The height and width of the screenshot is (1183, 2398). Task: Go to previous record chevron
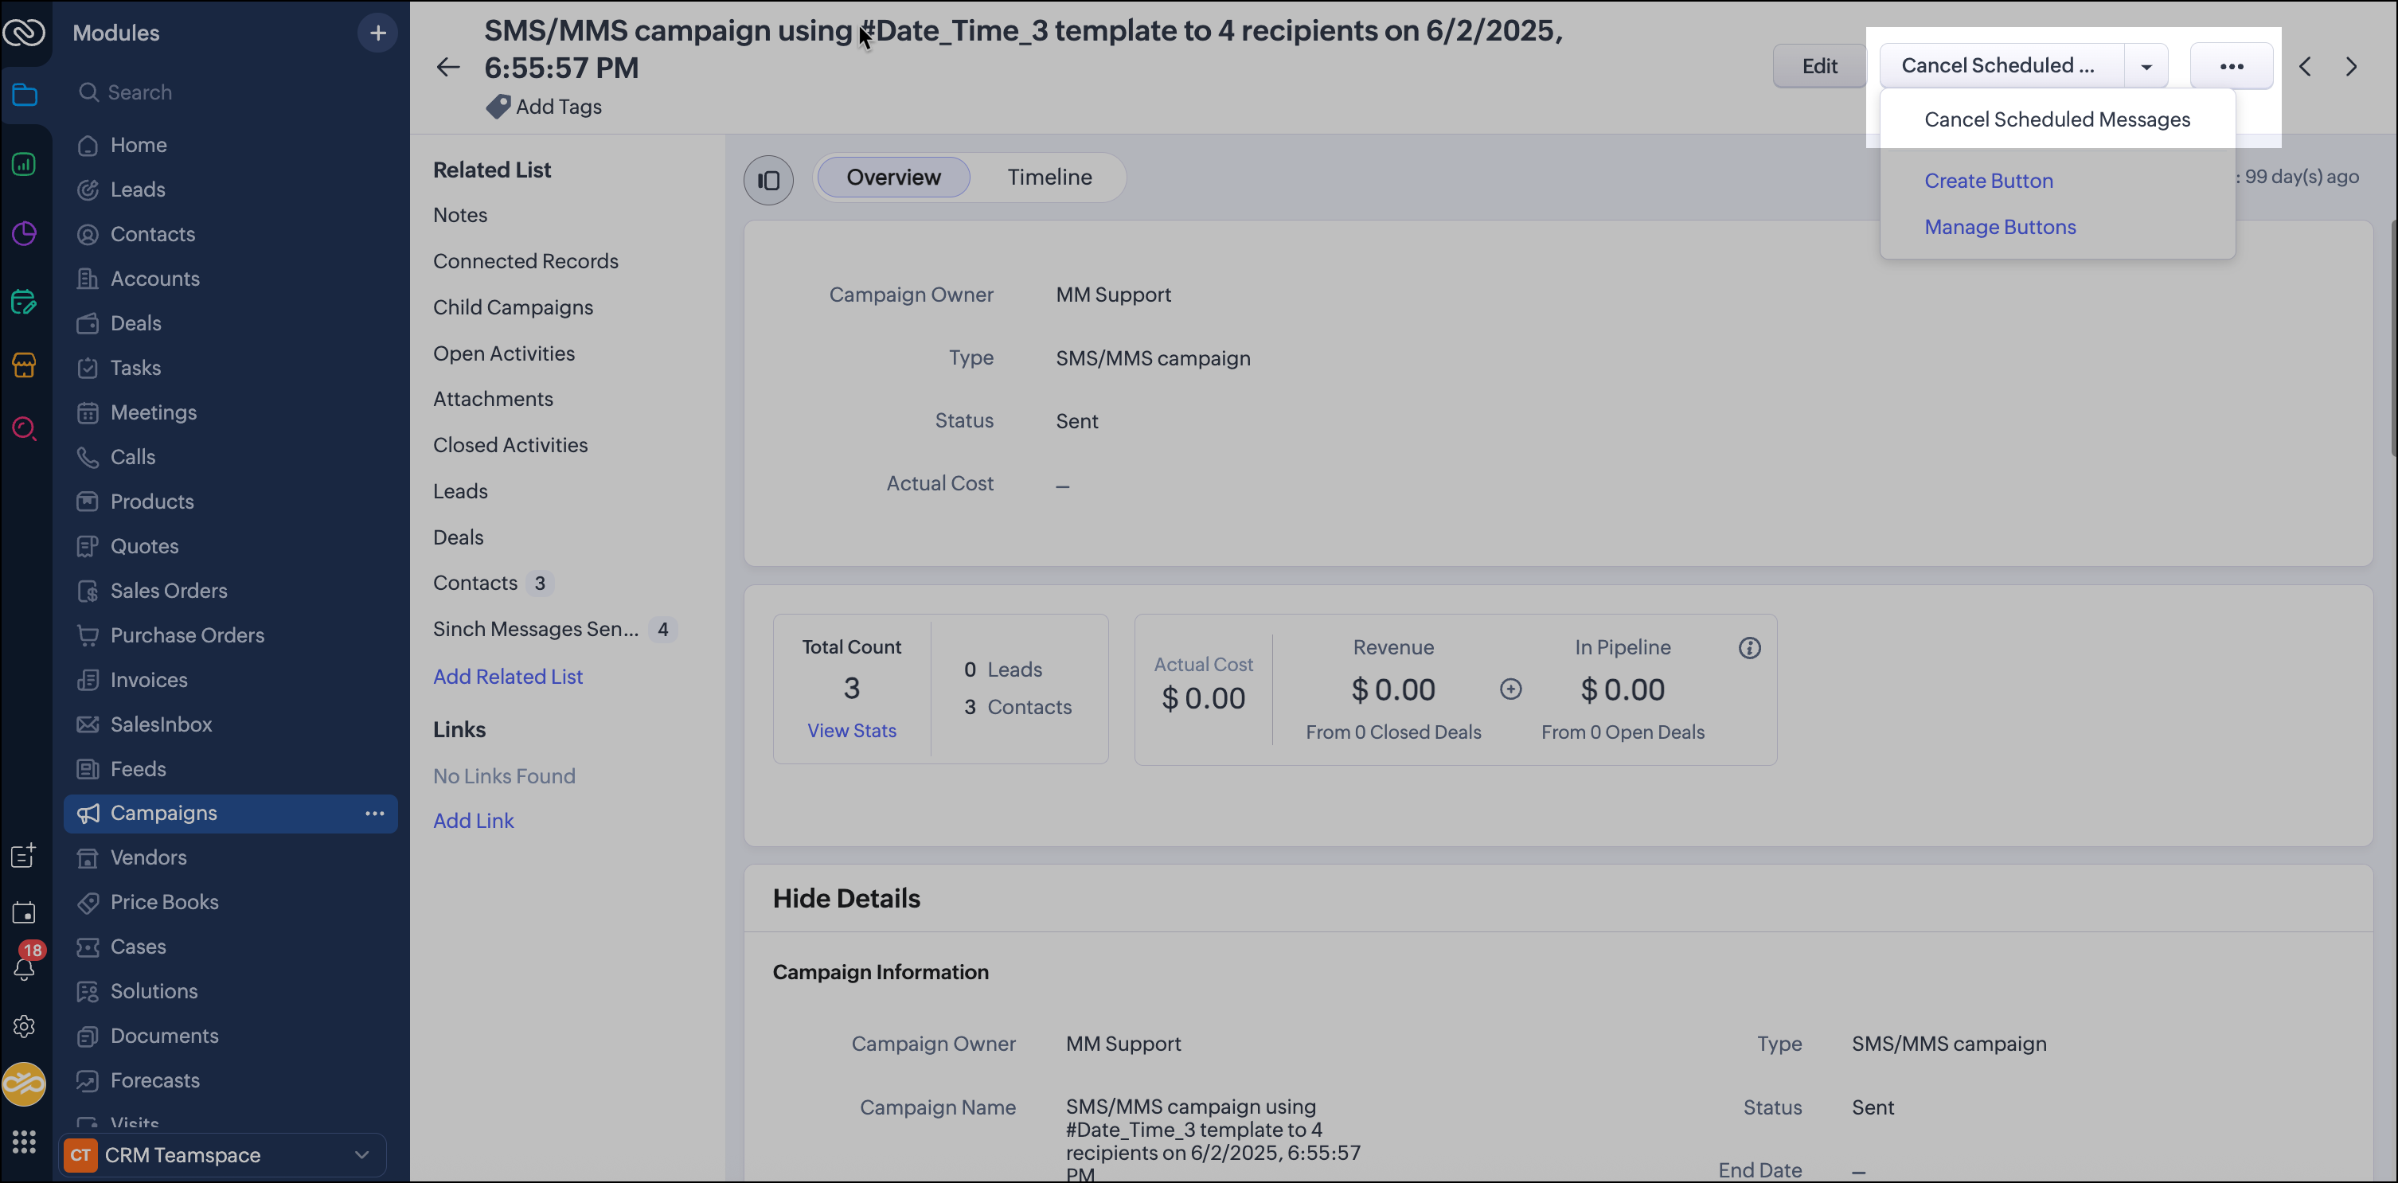click(x=2305, y=67)
